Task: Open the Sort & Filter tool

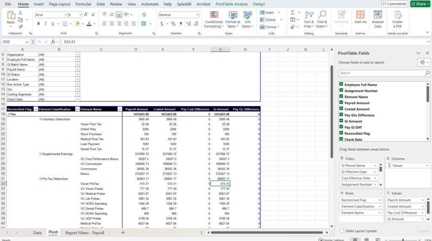Action: (x=309, y=19)
